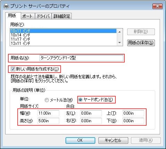Close the print server properties dialog

(157, 6)
